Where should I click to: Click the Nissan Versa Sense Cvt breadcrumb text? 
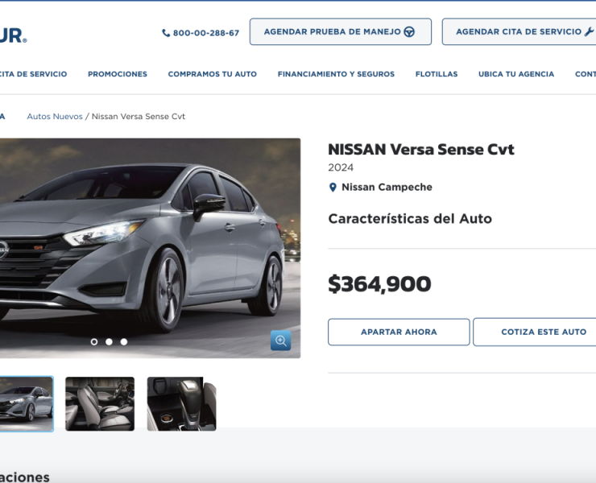pyautogui.click(x=139, y=117)
